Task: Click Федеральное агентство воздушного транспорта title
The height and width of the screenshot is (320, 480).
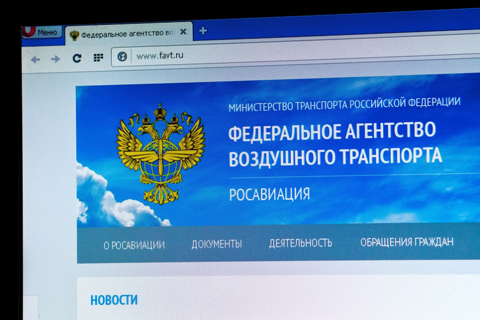Action: pyautogui.click(x=335, y=144)
